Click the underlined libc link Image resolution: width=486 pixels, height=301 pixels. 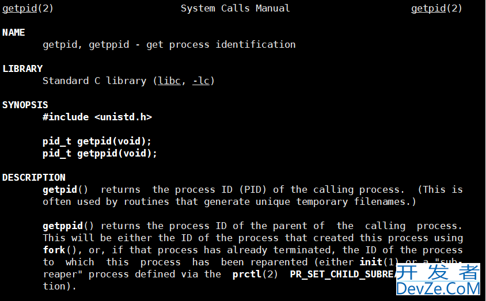pyautogui.click(x=169, y=81)
